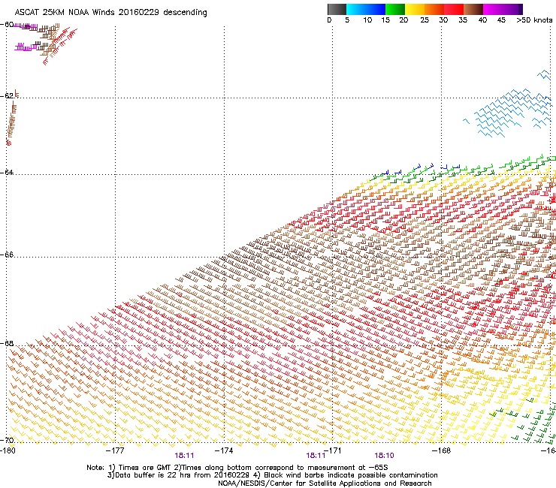Click legend tick label '45'
Screen dimensions: 556x488
pyautogui.click(x=501, y=20)
